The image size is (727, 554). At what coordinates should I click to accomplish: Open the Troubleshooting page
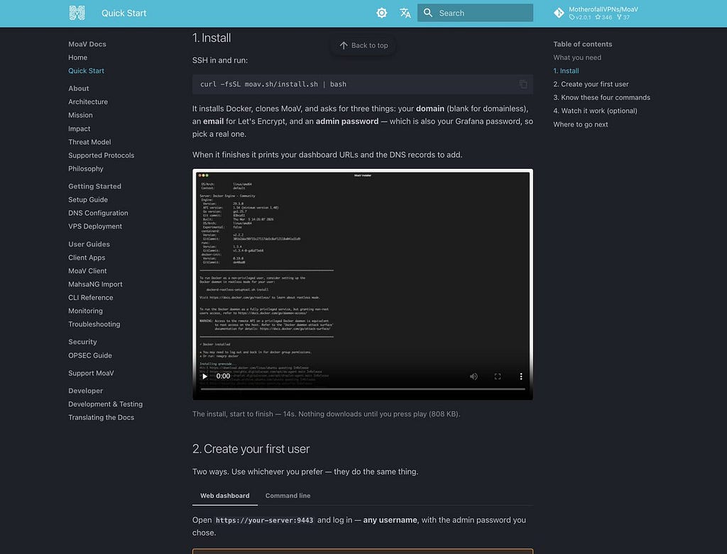coord(94,324)
